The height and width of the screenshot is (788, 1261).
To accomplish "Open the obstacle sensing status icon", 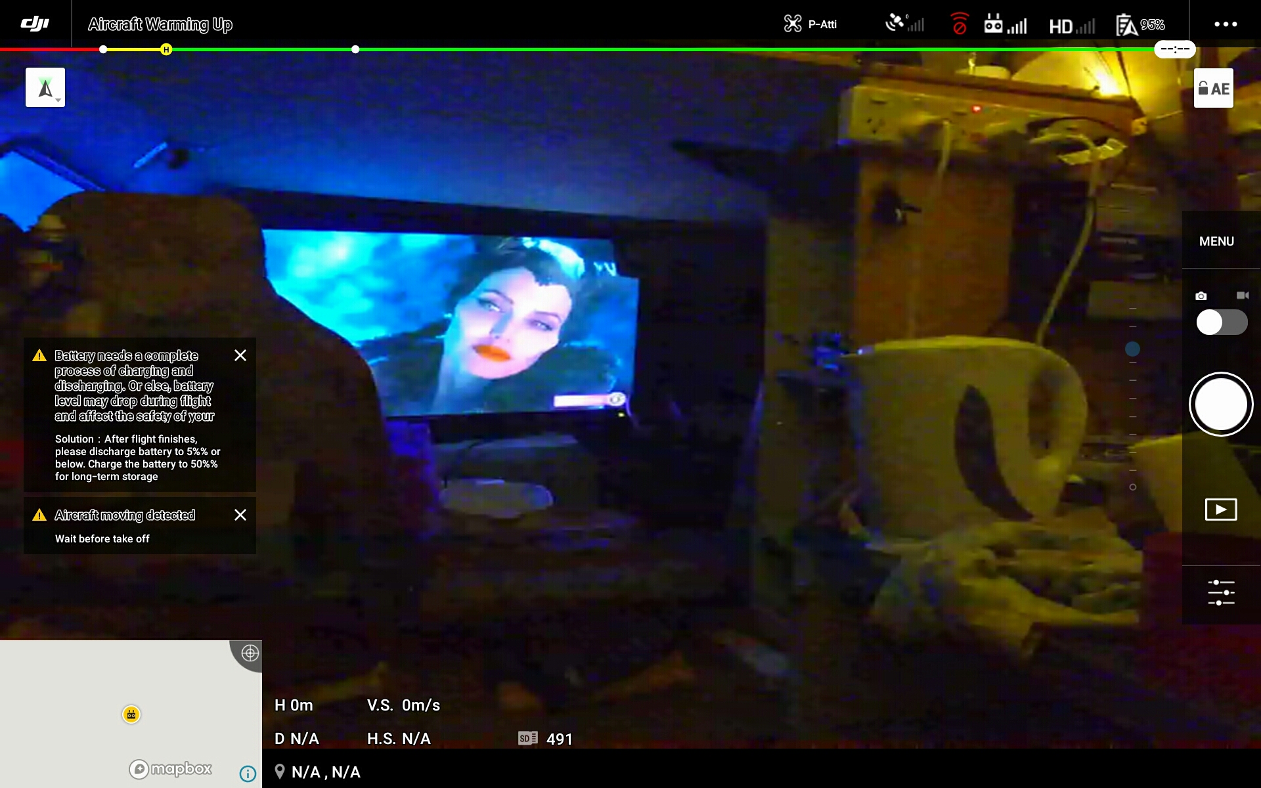I will [960, 24].
